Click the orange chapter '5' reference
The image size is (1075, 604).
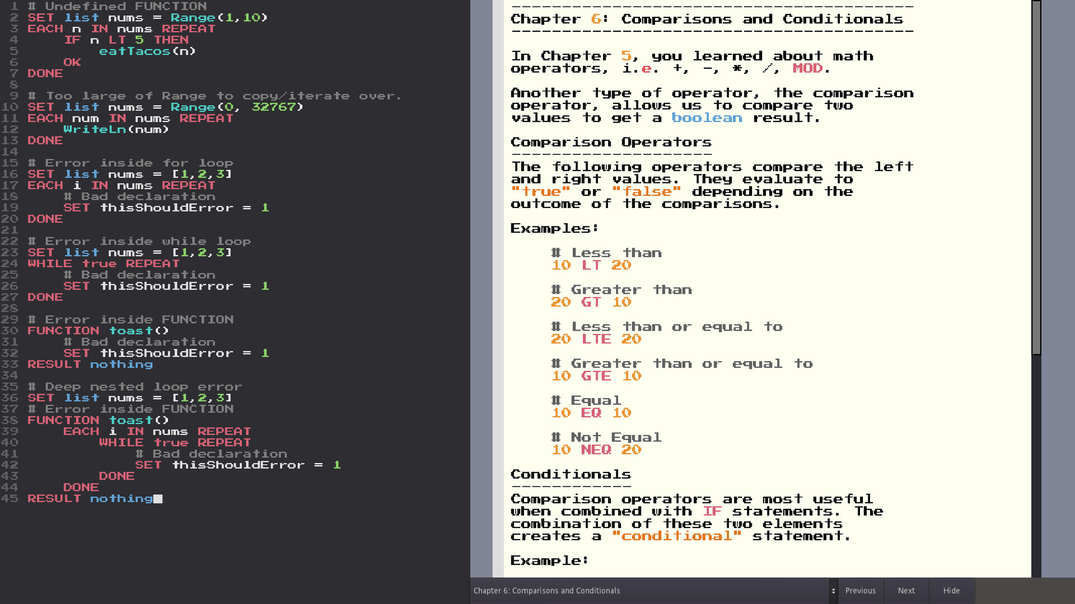(625, 56)
